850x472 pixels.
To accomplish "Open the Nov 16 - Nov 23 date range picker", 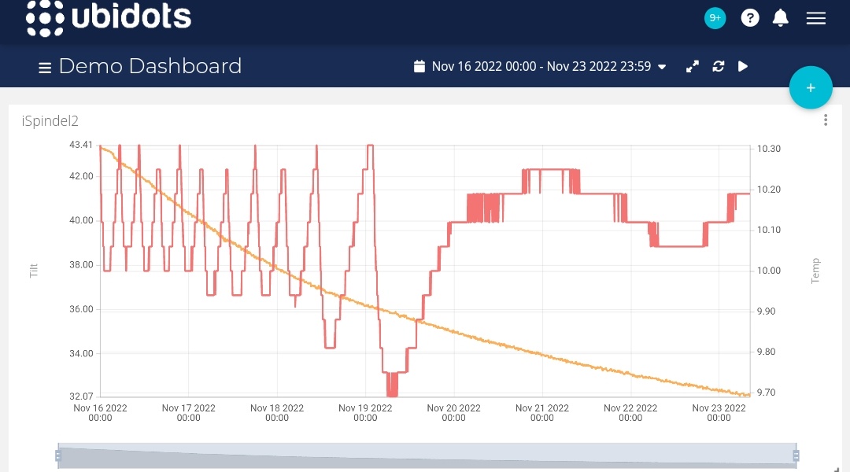I will [541, 67].
